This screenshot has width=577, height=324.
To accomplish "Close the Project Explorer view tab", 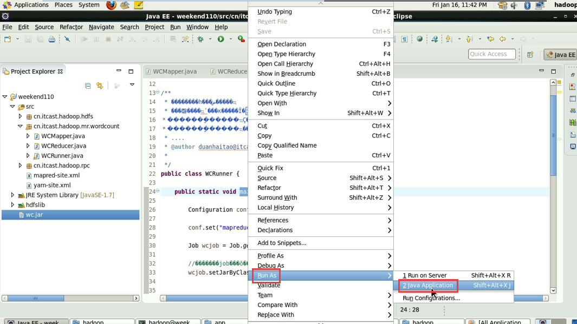I will pyautogui.click(x=60, y=71).
